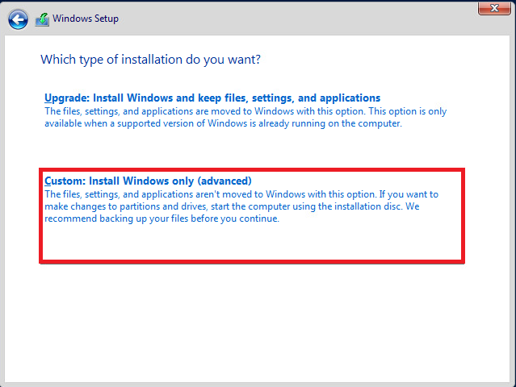The height and width of the screenshot is (387, 516).
Task: Click the Windows Setup disc icon
Action: click(42, 19)
